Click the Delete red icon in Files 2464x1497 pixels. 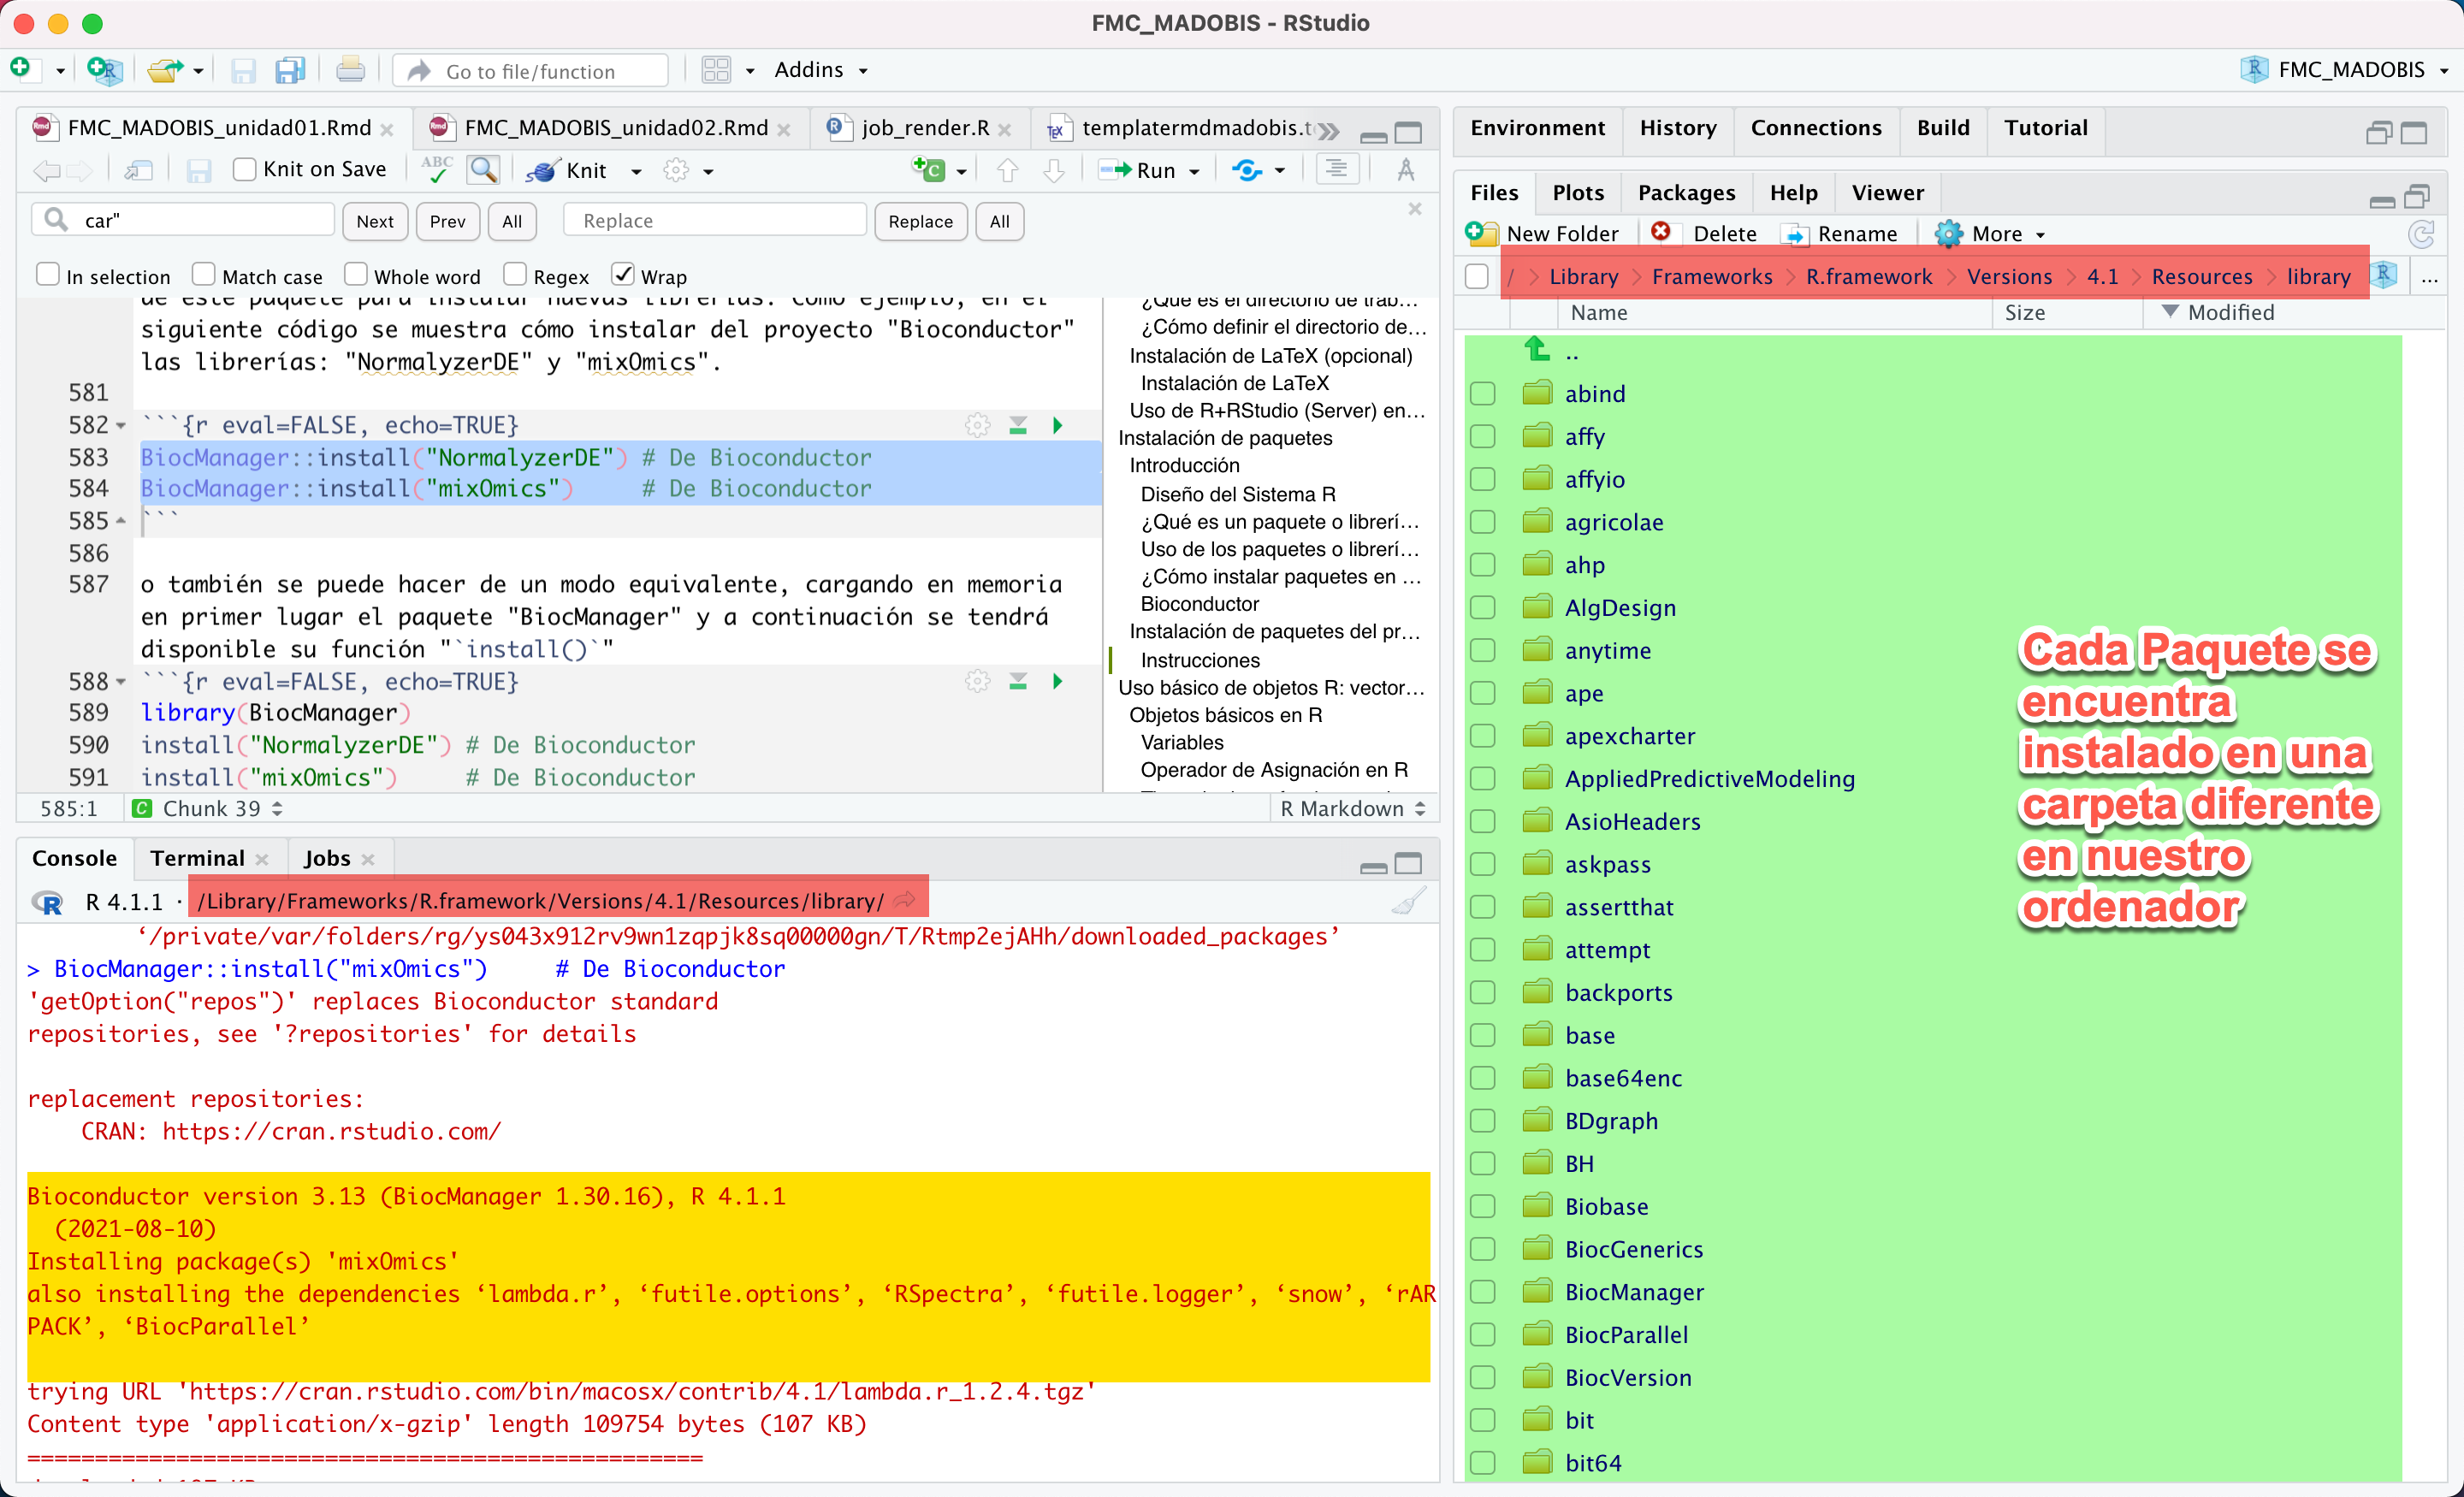pos(1661,232)
